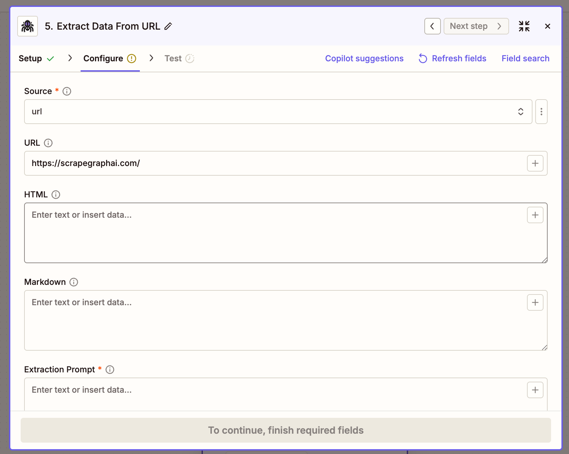Screen dimensions: 569x454
Task: Rename step via pencil edit icon
Action: point(168,26)
